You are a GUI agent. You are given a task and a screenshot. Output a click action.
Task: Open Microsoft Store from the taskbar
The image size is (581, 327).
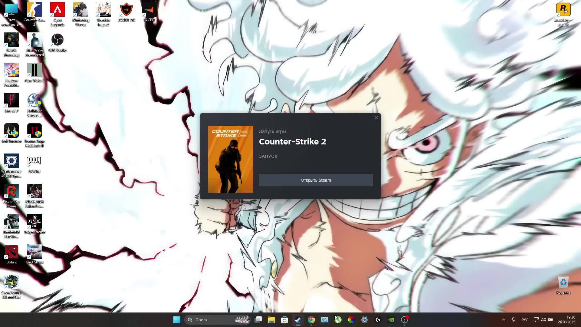[x=284, y=320]
